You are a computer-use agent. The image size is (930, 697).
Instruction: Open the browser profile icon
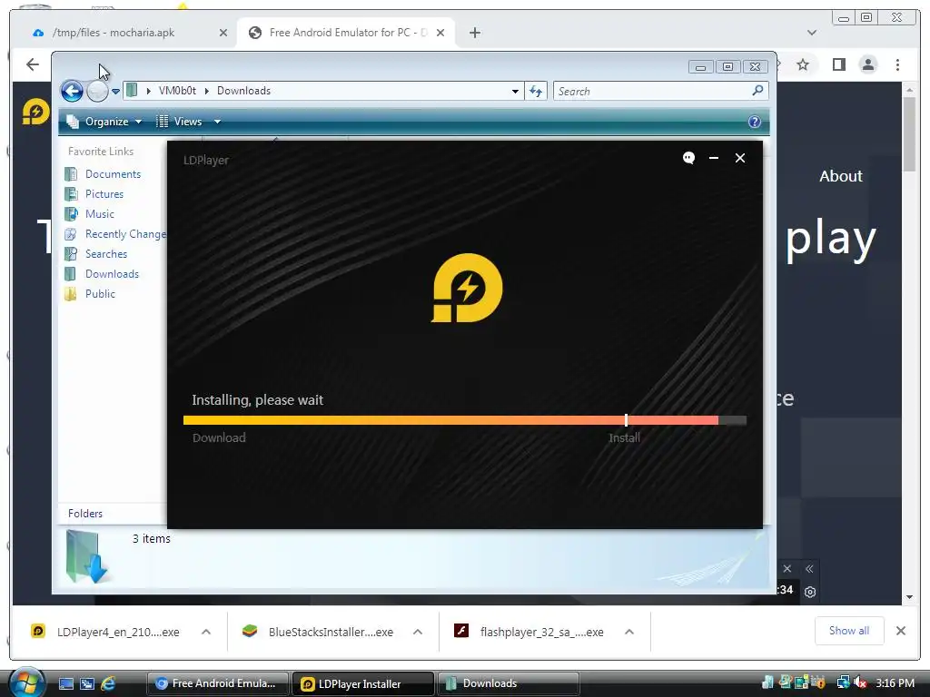coord(868,64)
